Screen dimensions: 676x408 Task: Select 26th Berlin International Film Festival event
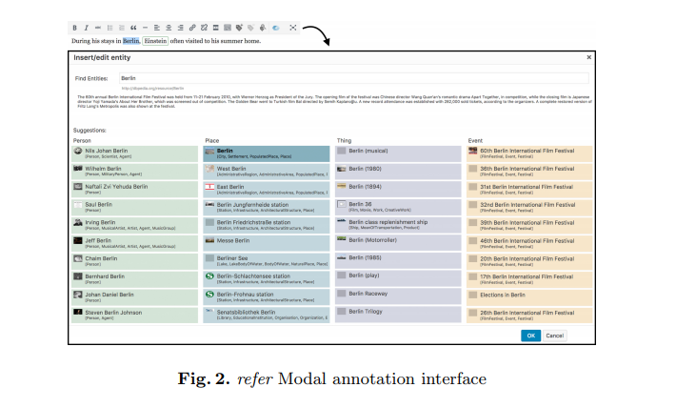click(529, 316)
